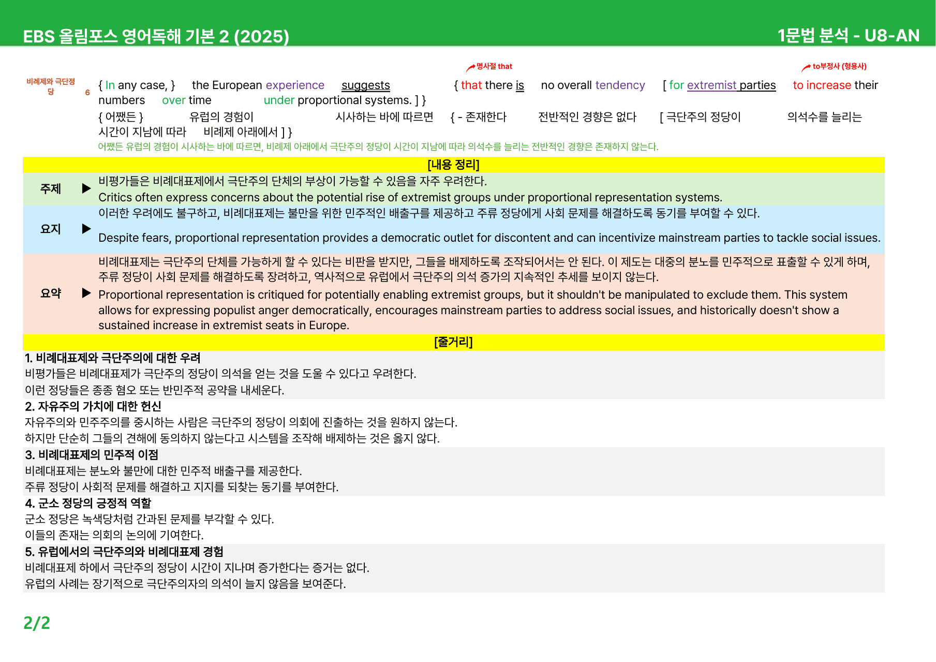Click the row label '요지'
The width and height of the screenshot is (936, 662).
click(51, 229)
